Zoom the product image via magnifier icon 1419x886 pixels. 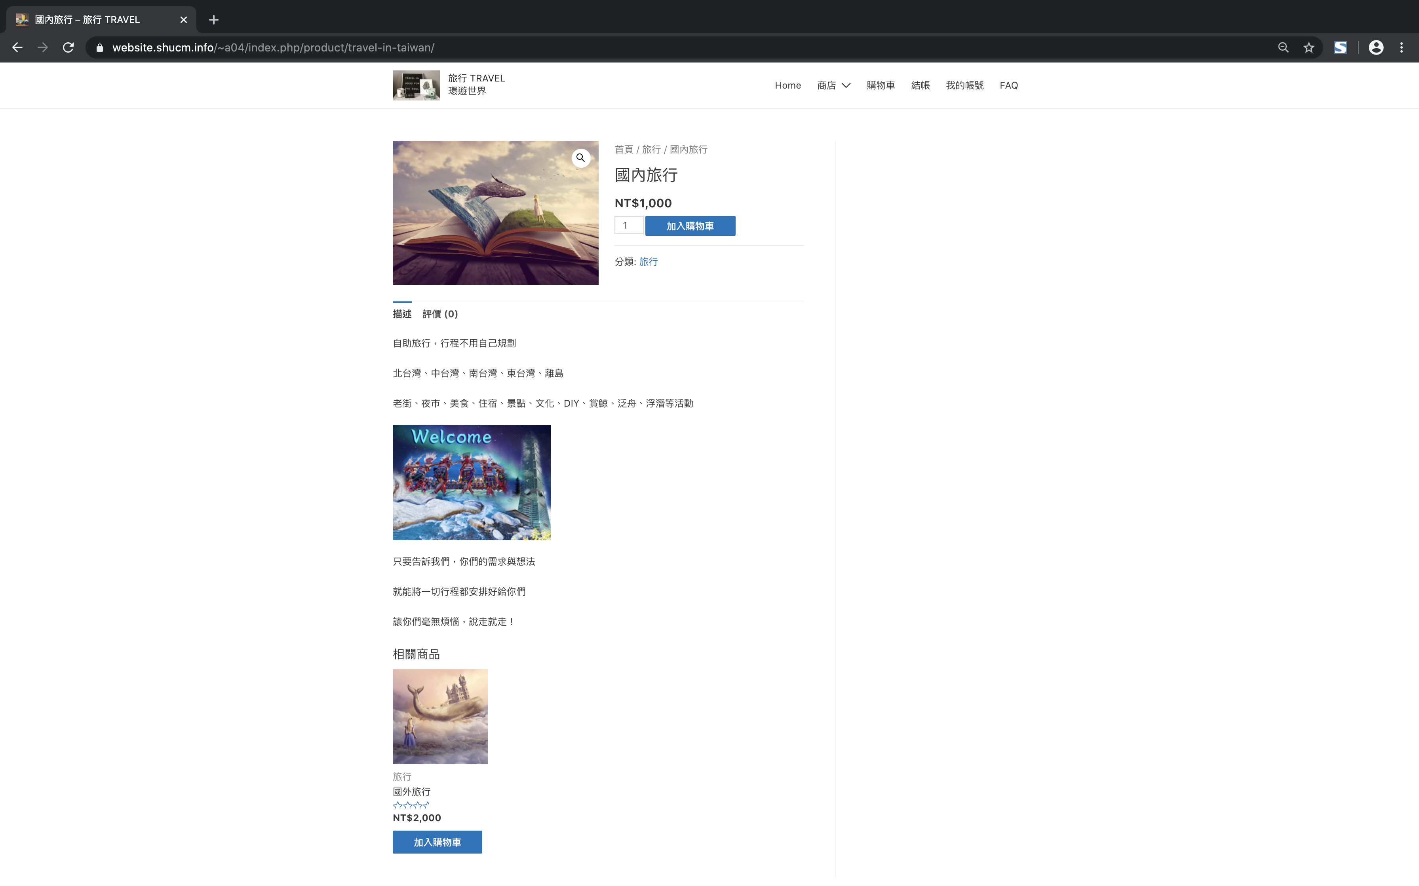(580, 158)
